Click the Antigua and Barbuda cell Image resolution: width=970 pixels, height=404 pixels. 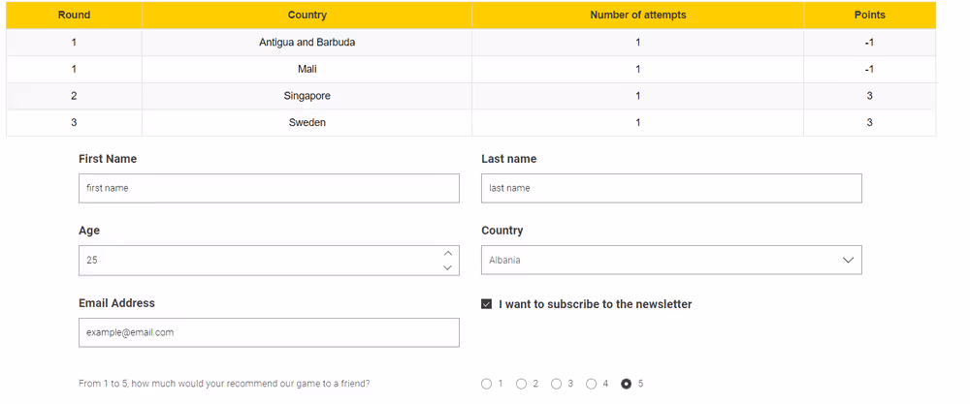pyautogui.click(x=307, y=43)
